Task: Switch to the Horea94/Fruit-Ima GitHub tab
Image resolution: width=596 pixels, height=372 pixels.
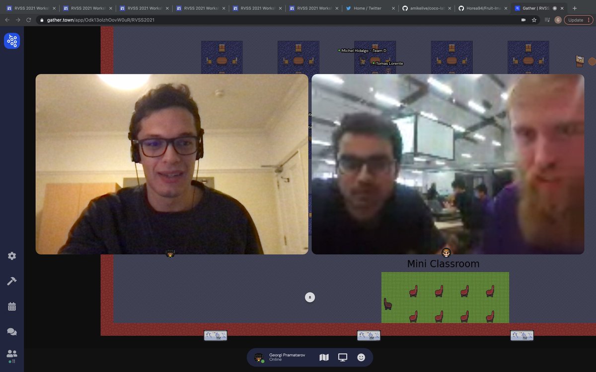Action: 483,8
